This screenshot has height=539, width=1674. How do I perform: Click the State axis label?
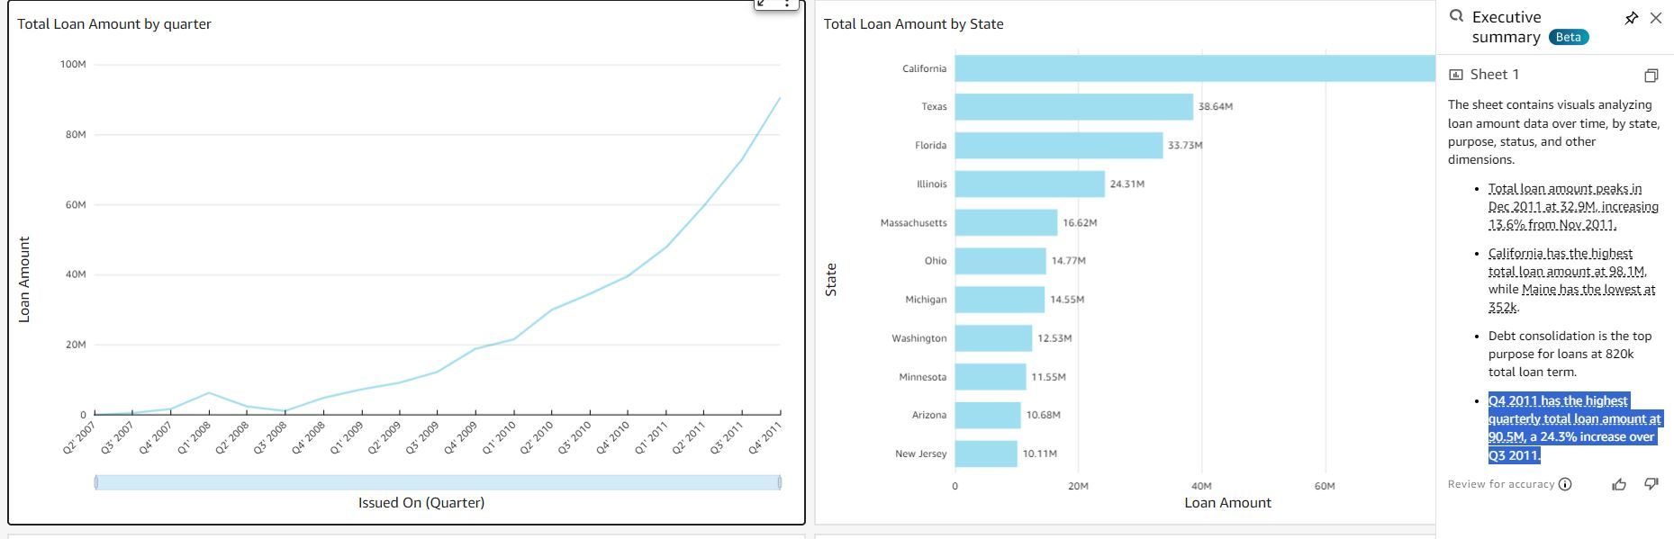(x=831, y=280)
